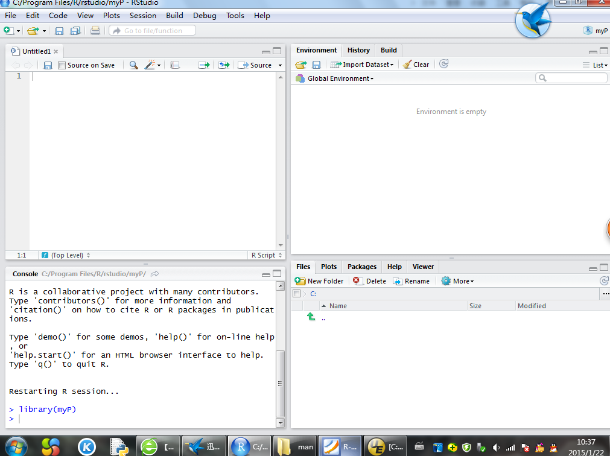Screen dimensions: 610x456
Task: Click the editor scrollbar up arrow
Action: coord(281,77)
